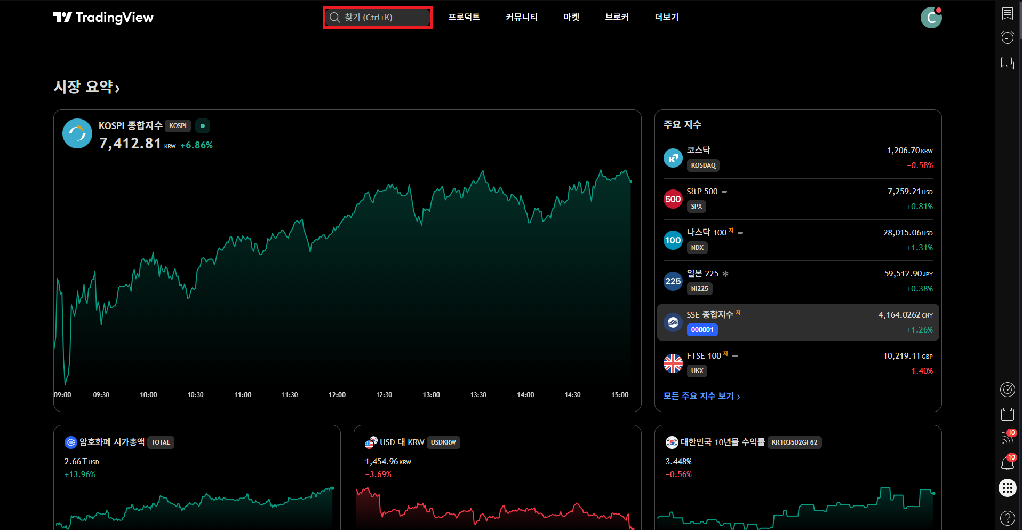The image size is (1022, 530).
Task: Click the 암호화폐 시가총액 crypto icon
Action: (71, 442)
